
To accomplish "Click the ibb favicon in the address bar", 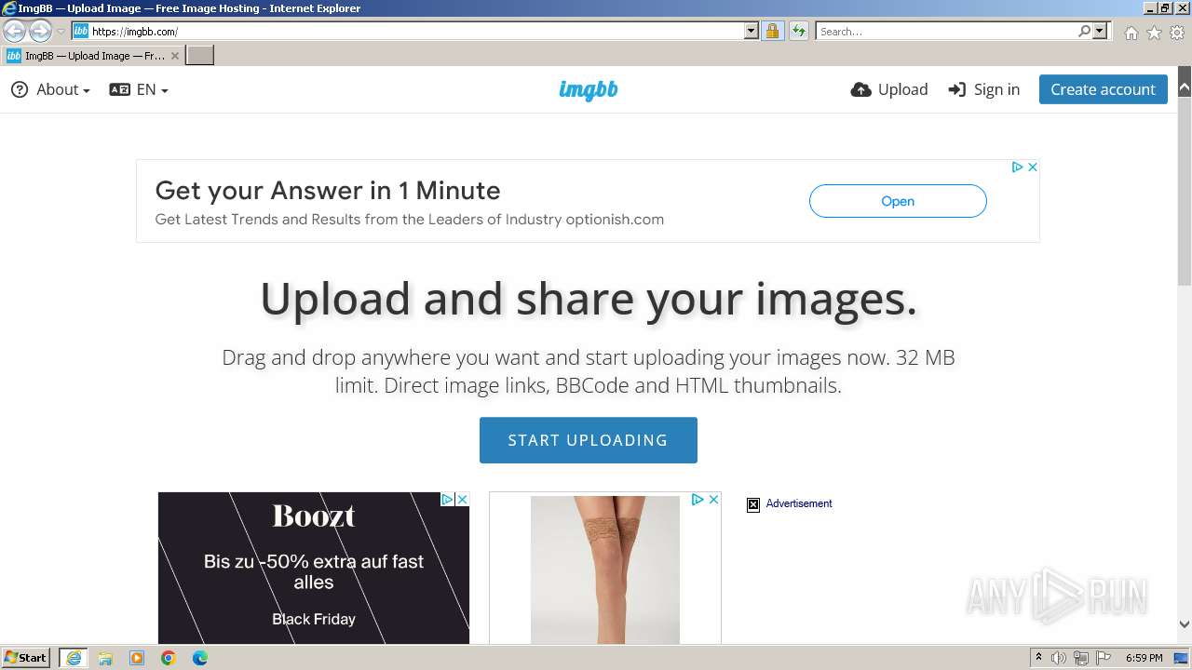I will [x=80, y=31].
